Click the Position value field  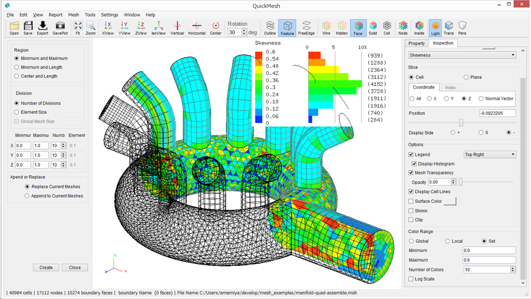pos(497,113)
